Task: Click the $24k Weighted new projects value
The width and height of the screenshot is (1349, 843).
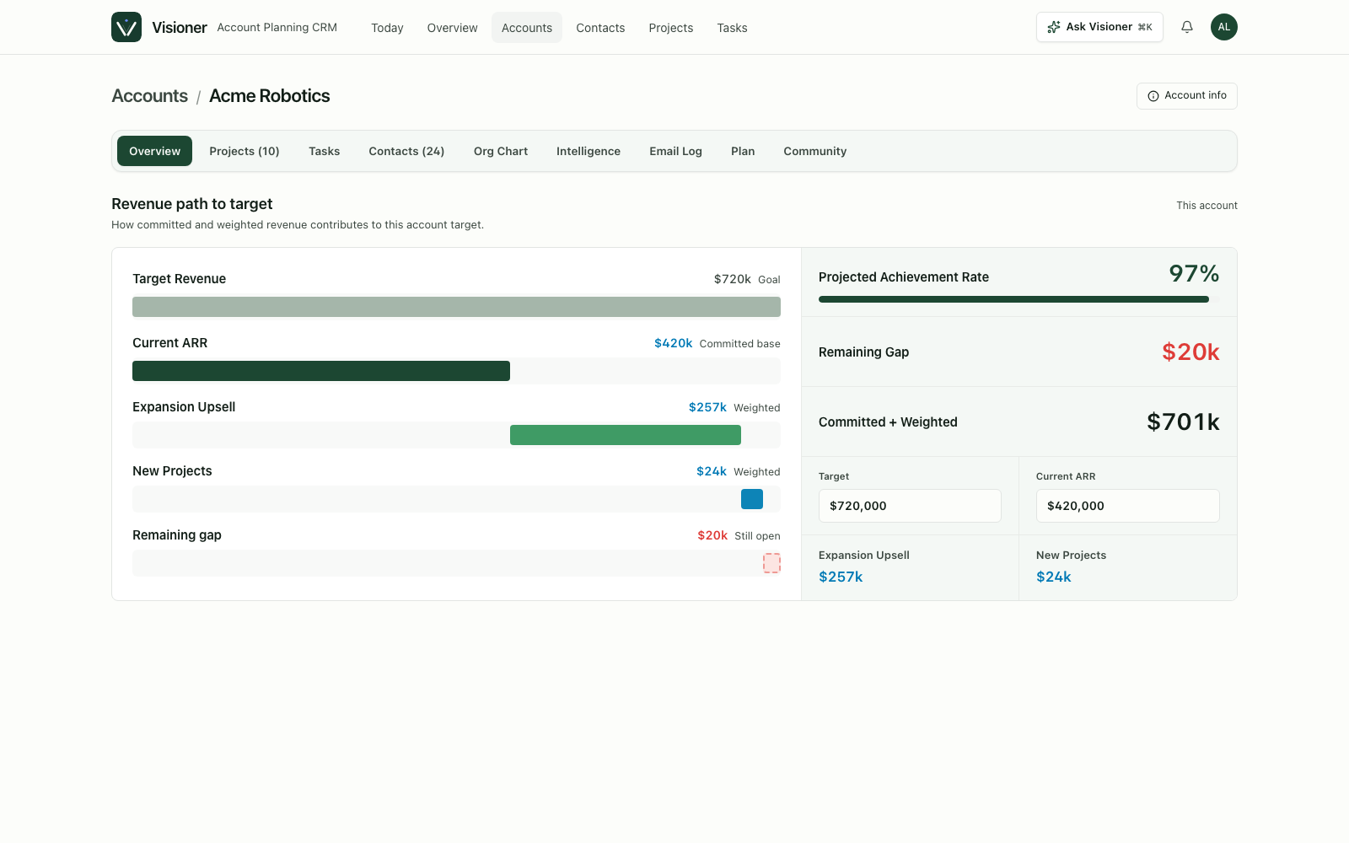Action: coord(712,471)
